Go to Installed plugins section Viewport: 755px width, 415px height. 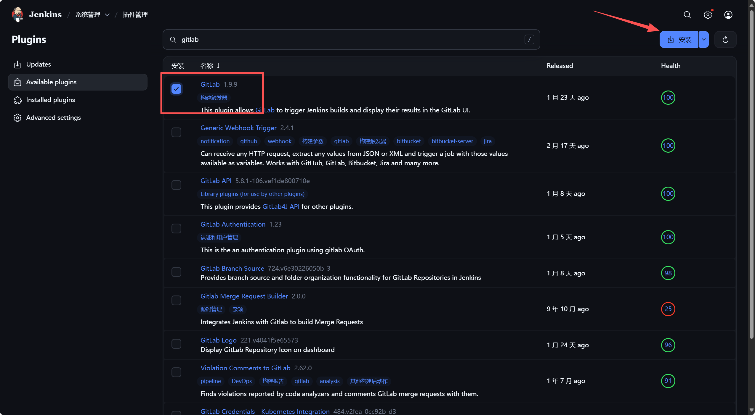(x=50, y=100)
